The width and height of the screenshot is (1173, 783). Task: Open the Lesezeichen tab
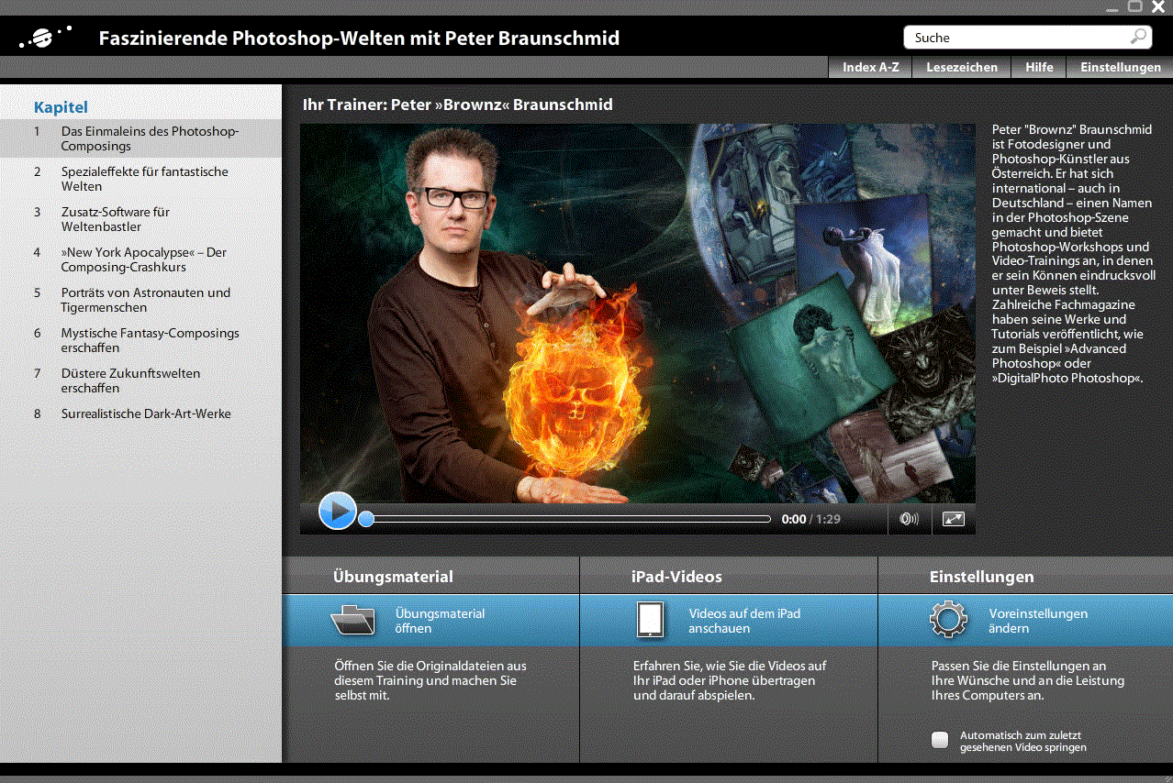point(962,67)
